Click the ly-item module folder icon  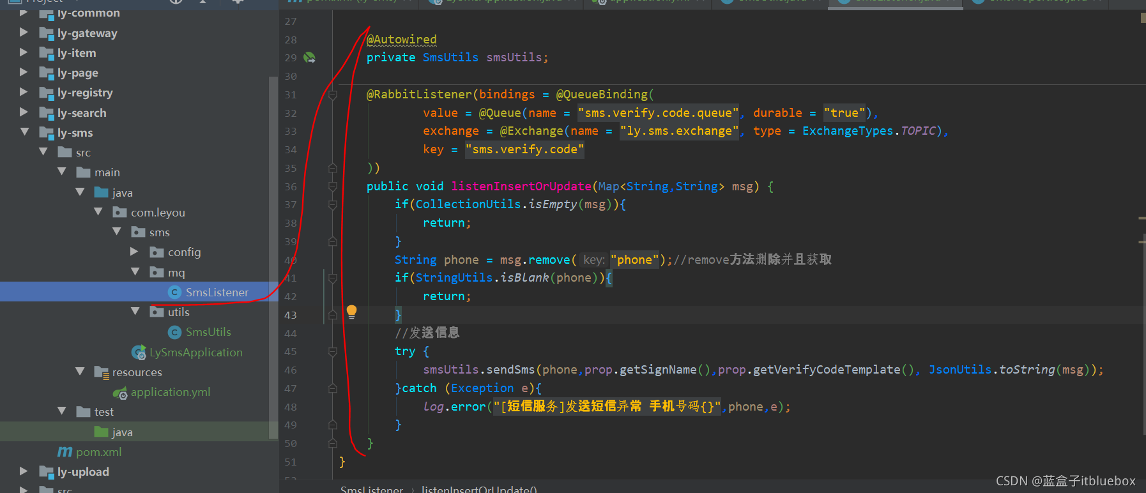[46, 53]
